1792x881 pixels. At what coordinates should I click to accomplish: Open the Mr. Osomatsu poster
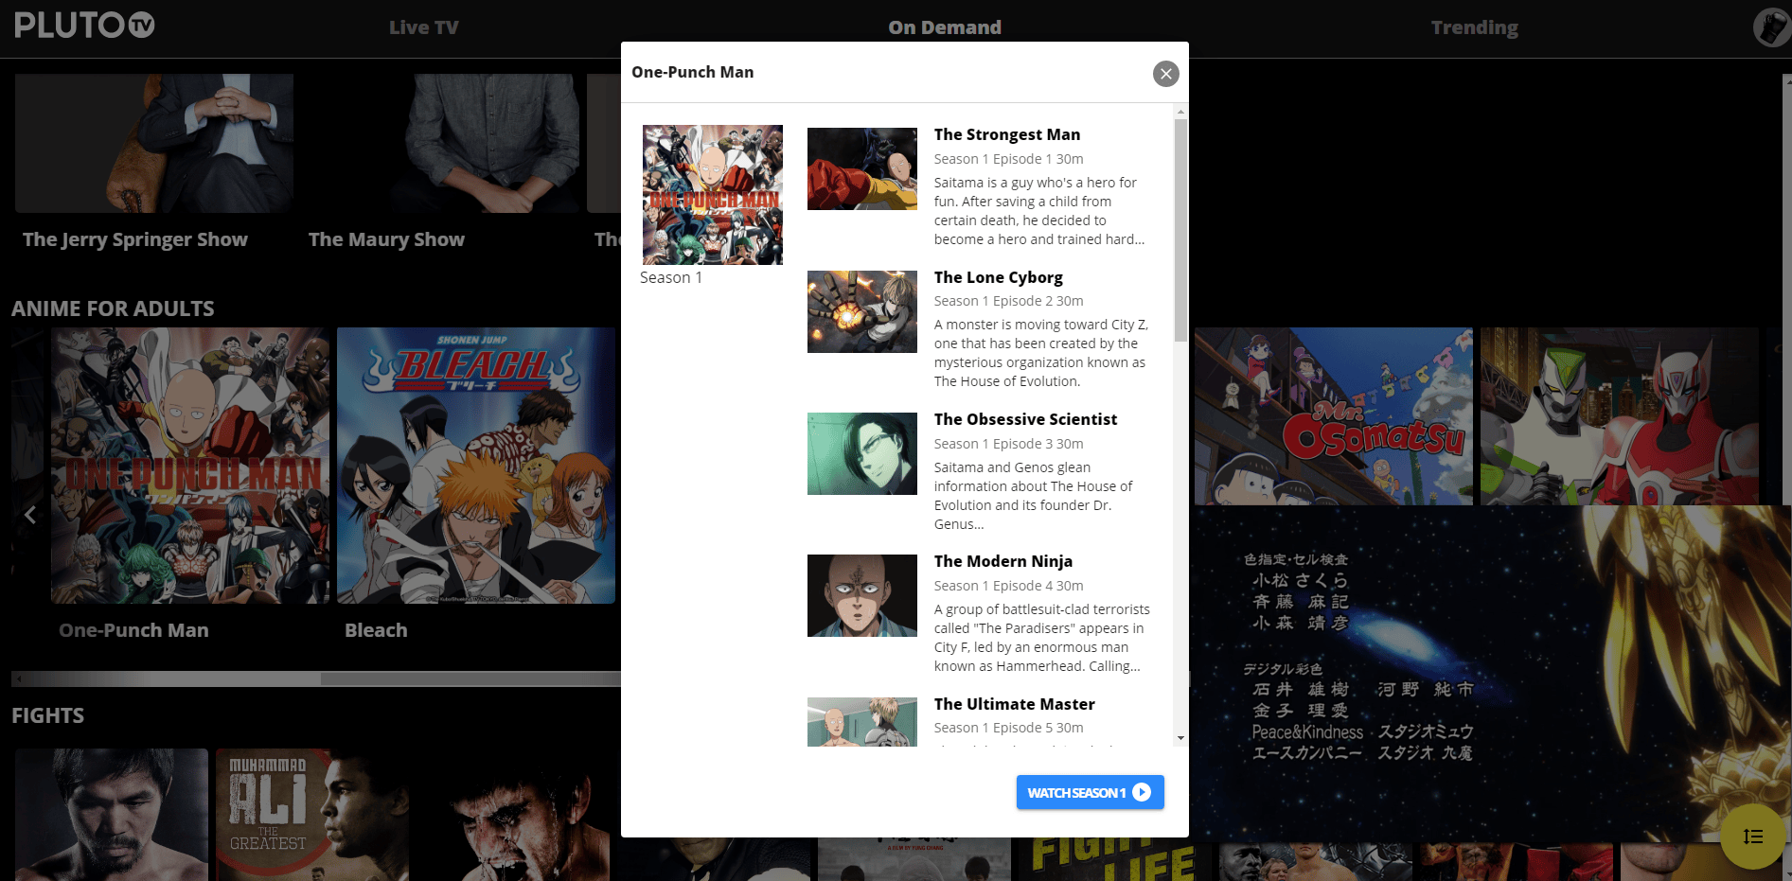(1334, 416)
